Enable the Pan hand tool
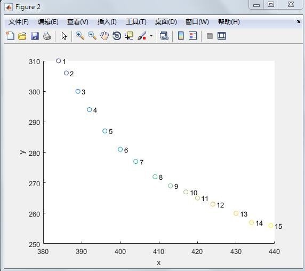The image size is (305, 271). [105, 36]
